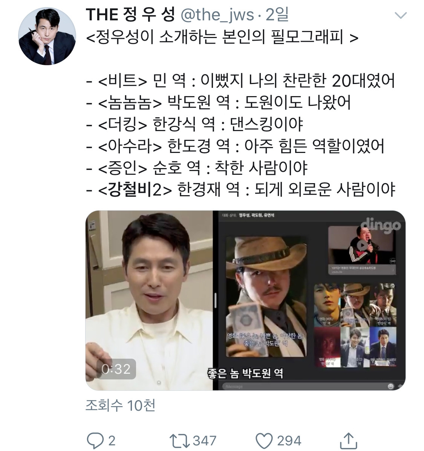The width and height of the screenshot is (424, 451).
Task: Open the 294 likes count
Action: [289, 441]
